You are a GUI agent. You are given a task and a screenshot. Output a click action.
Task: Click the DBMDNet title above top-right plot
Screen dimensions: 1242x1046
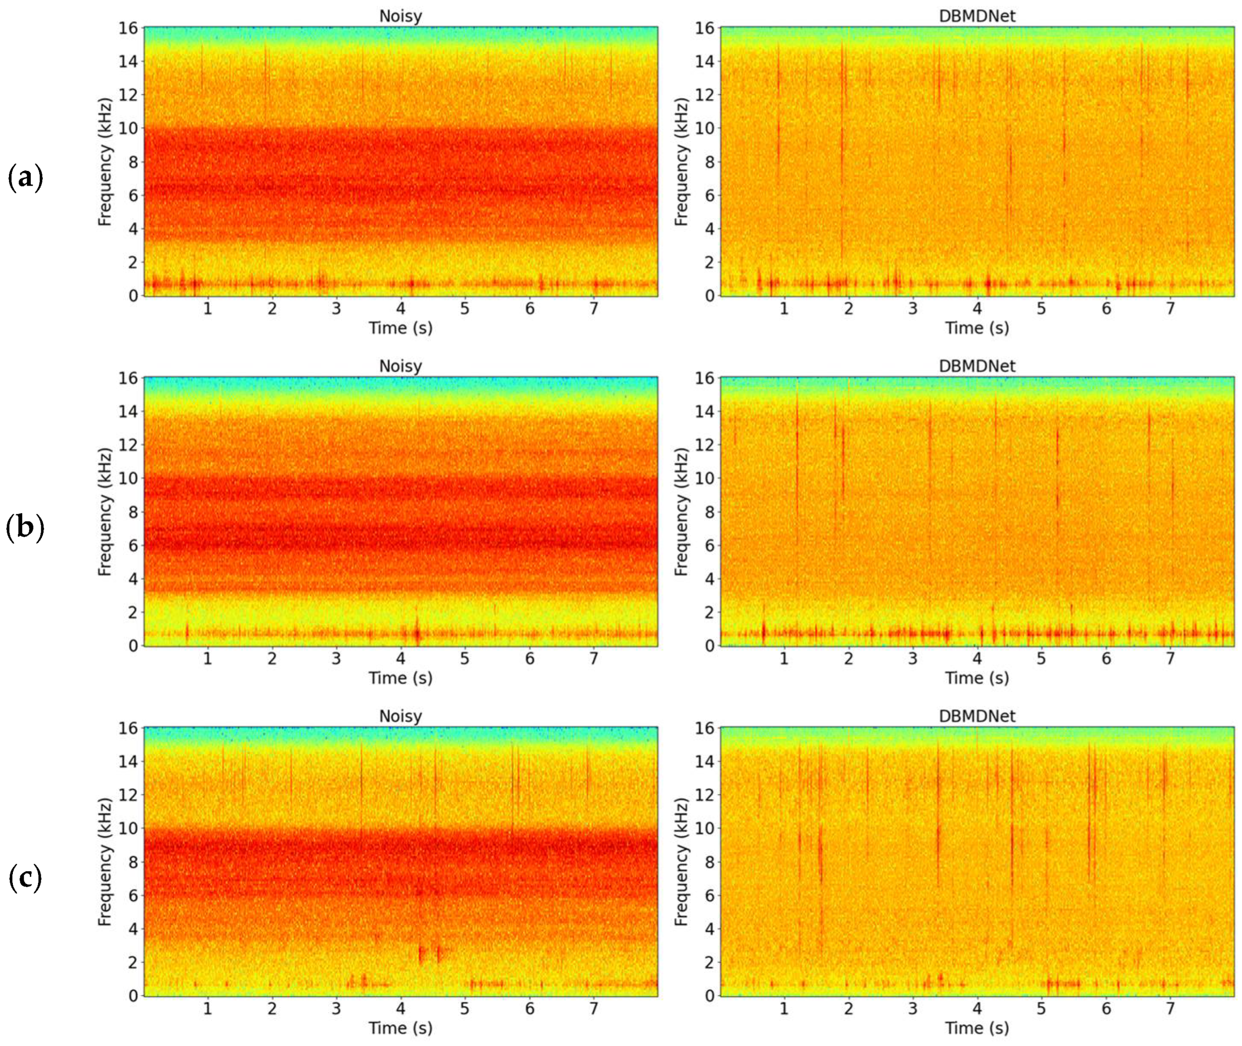point(977,16)
